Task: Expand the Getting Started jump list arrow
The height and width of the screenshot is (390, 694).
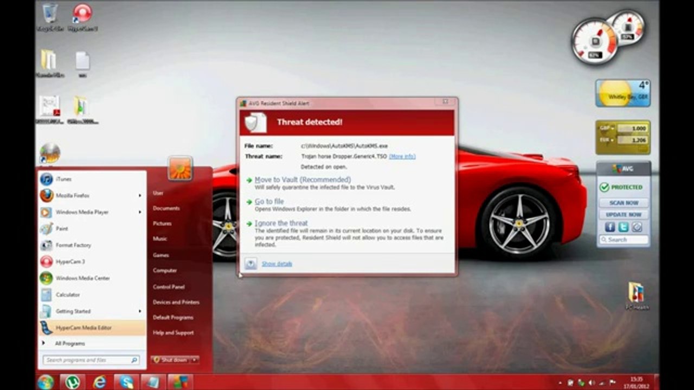Action: pyautogui.click(x=140, y=311)
